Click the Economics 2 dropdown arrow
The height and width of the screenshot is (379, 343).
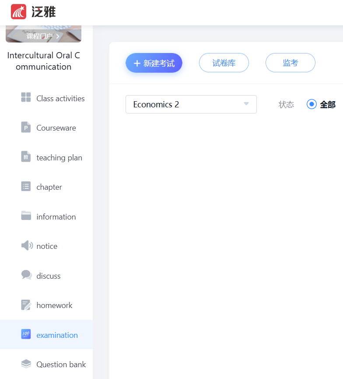point(246,104)
